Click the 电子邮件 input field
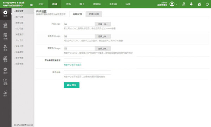This screenshot has width=211, height=127. coord(87,73)
